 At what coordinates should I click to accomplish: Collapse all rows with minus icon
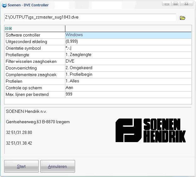click(x=7, y=29)
